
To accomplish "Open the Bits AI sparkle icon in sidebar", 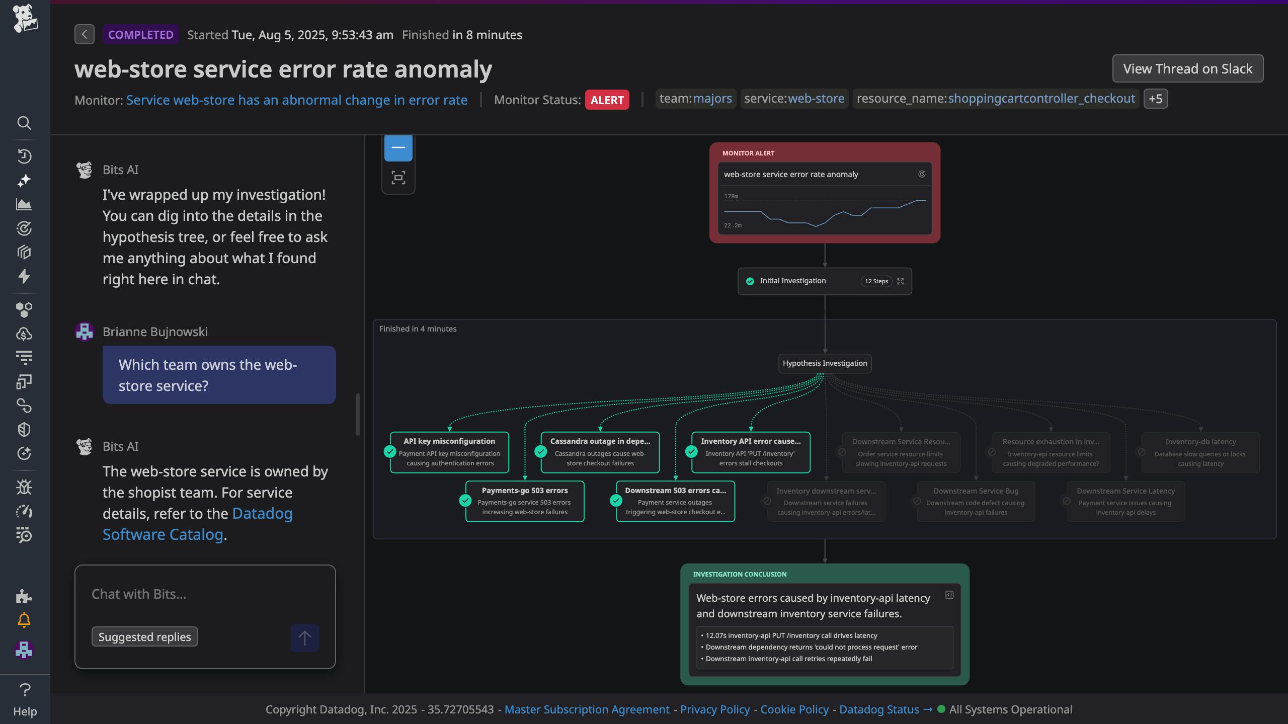I will 24,181.
